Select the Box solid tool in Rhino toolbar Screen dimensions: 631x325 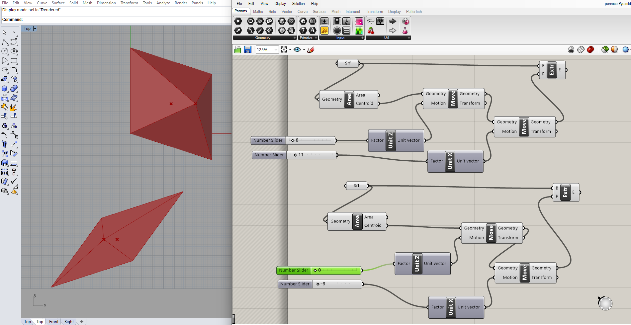(x=5, y=89)
